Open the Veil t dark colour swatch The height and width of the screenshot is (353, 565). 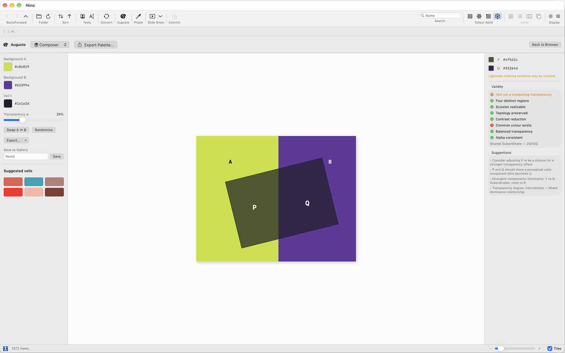[x=8, y=103]
